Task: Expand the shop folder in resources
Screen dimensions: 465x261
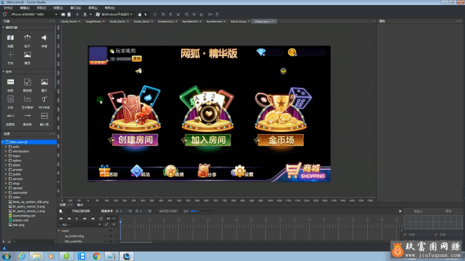Action: click(6, 183)
